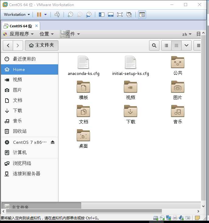
Task: Go back in file manager
Action: 8,46
